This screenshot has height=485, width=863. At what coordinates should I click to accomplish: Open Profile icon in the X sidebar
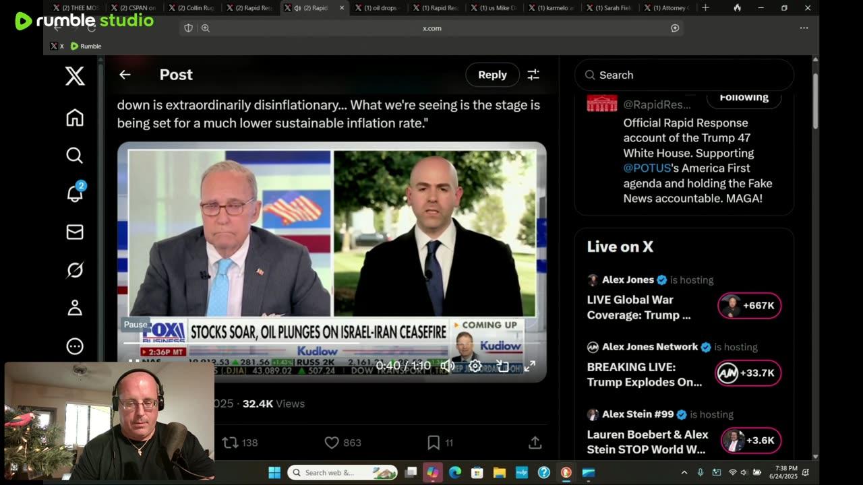coord(75,308)
